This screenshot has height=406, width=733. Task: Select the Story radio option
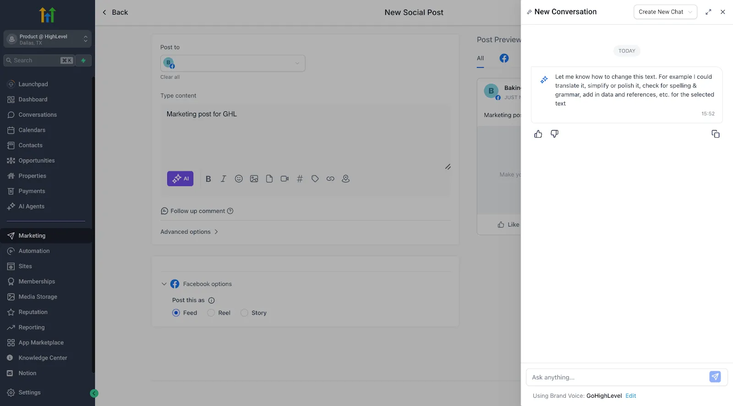[244, 313]
